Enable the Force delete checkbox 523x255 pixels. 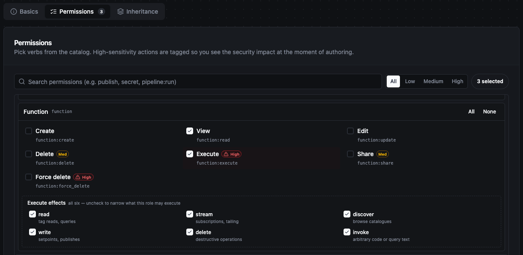tap(29, 177)
